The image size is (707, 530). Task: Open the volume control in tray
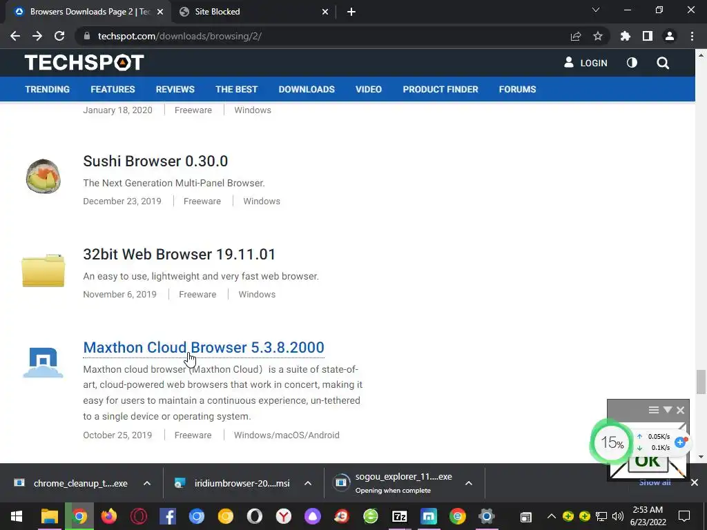618,516
